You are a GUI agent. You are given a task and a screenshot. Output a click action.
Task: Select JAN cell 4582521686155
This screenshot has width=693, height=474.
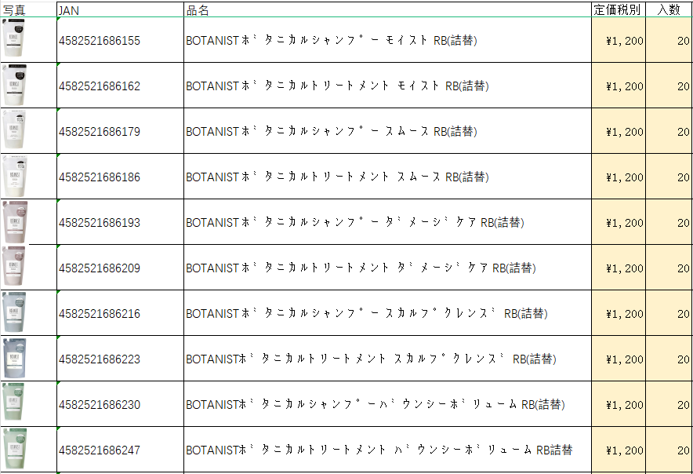pos(120,40)
